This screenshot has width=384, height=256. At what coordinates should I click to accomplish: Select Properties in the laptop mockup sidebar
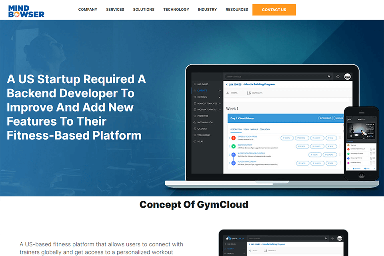(203, 116)
